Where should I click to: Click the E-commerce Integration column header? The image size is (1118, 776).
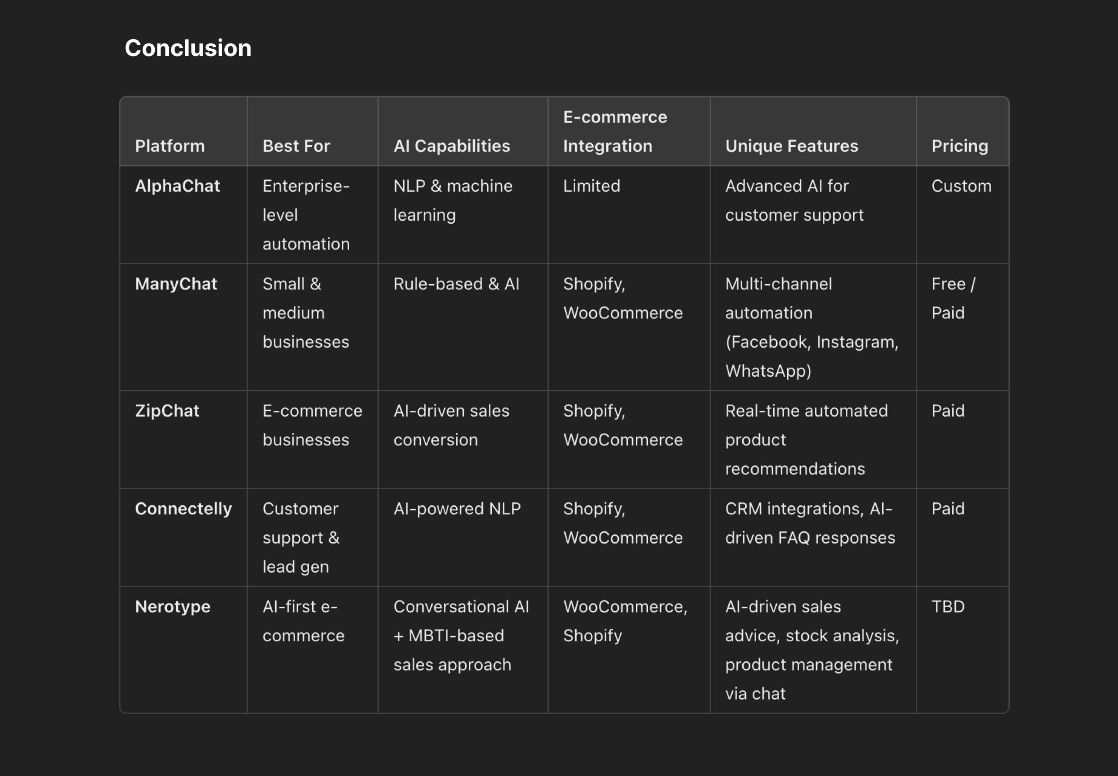[615, 131]
